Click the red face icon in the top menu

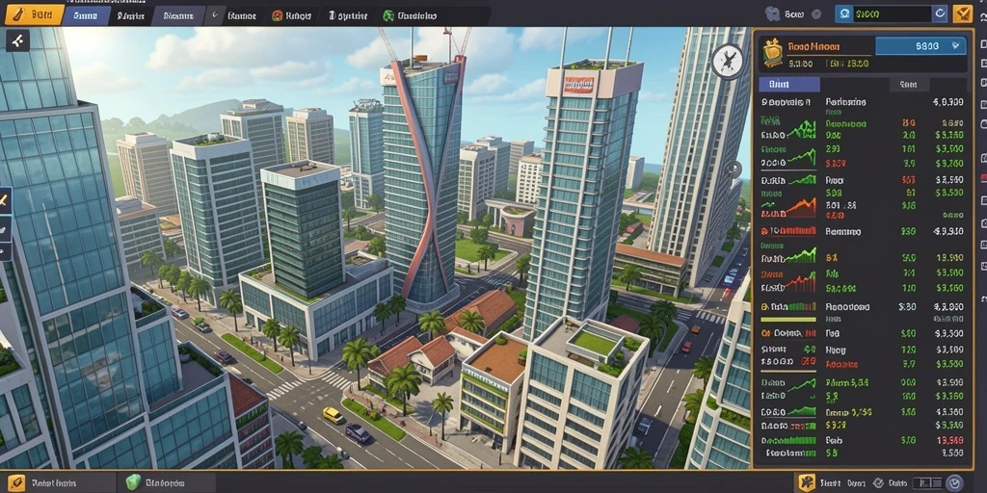(x=277, y=15)
